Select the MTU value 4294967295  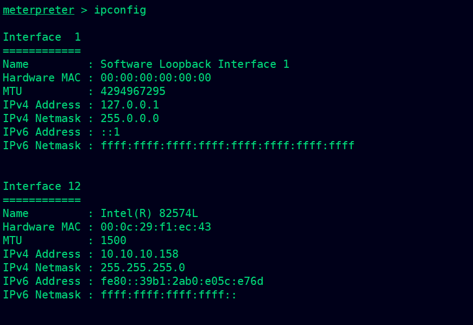click(133, 91)
